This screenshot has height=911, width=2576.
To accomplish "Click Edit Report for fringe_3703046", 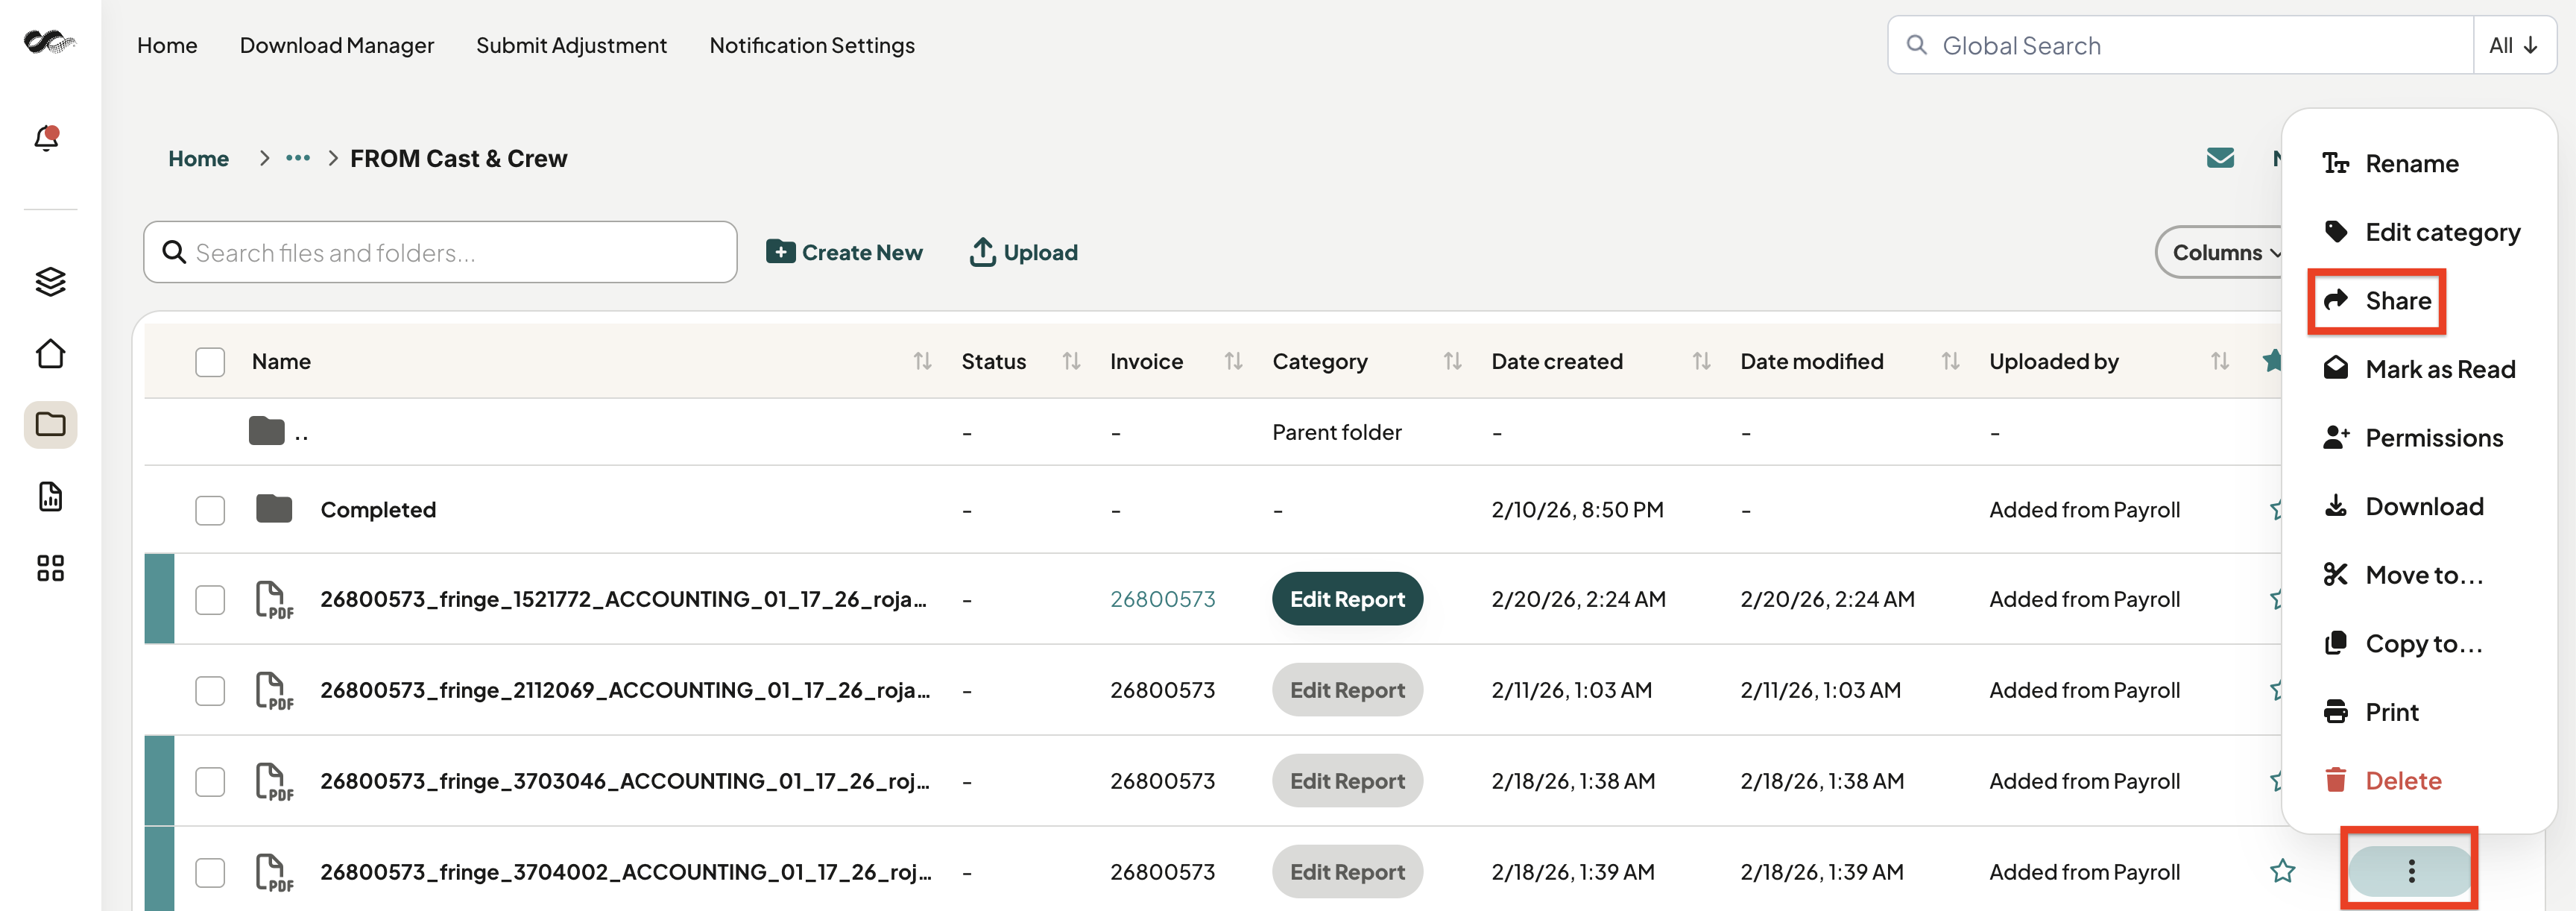I will (1347, 781).
